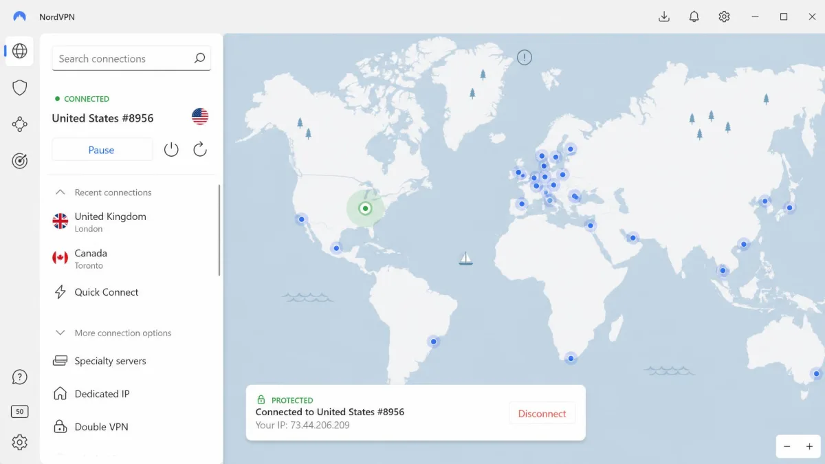
Task: Click the reconnect refresh icon
Action: [200, 149]
